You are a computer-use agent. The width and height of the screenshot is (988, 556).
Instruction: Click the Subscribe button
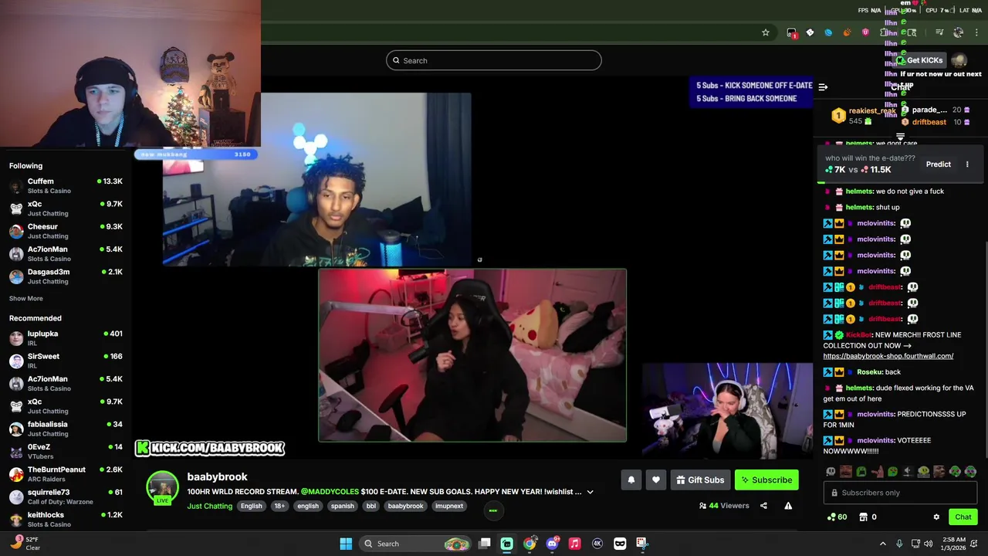766,480
